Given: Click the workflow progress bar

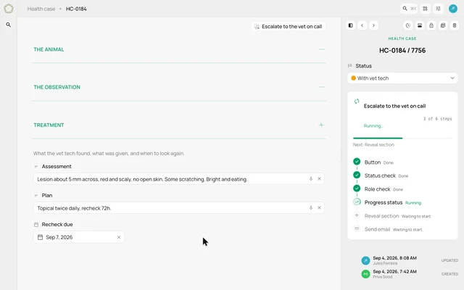Looking at the screenshot, I should [402, 138].
